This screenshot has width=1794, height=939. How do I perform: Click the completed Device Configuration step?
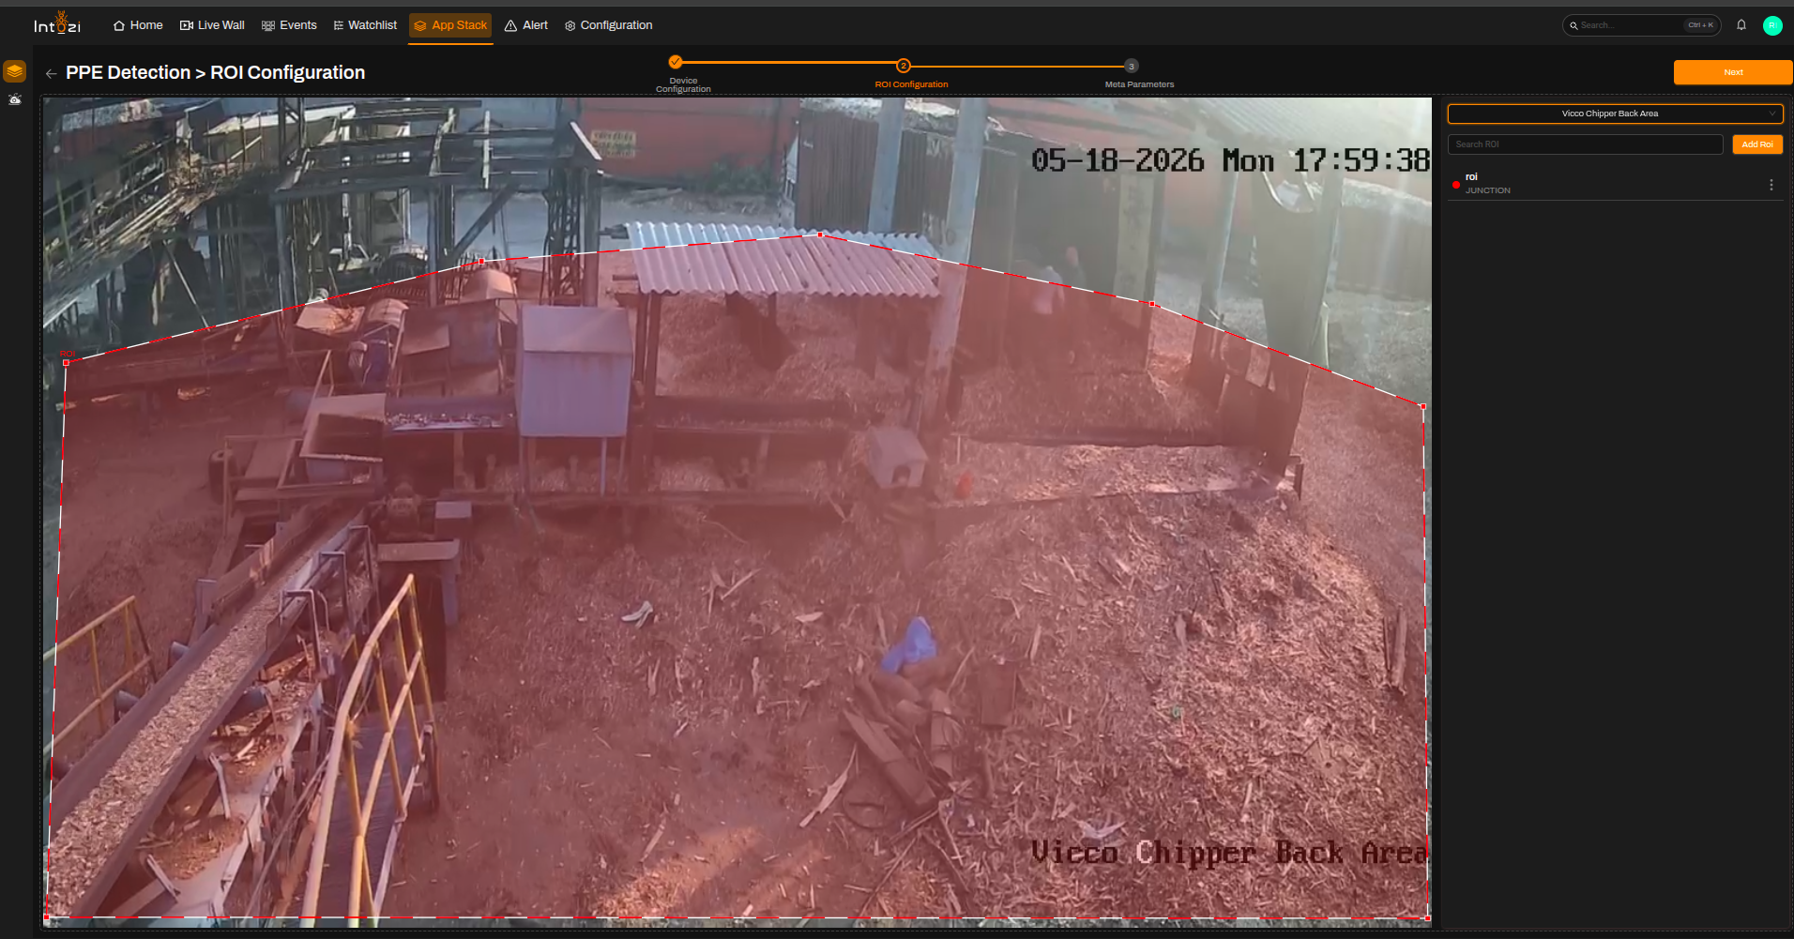[x=676, y=62]
